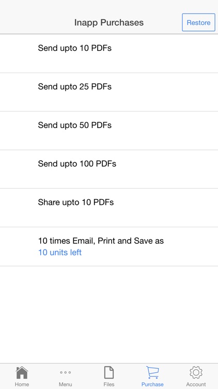Switch to the Files tab label

tap(109, 384)
